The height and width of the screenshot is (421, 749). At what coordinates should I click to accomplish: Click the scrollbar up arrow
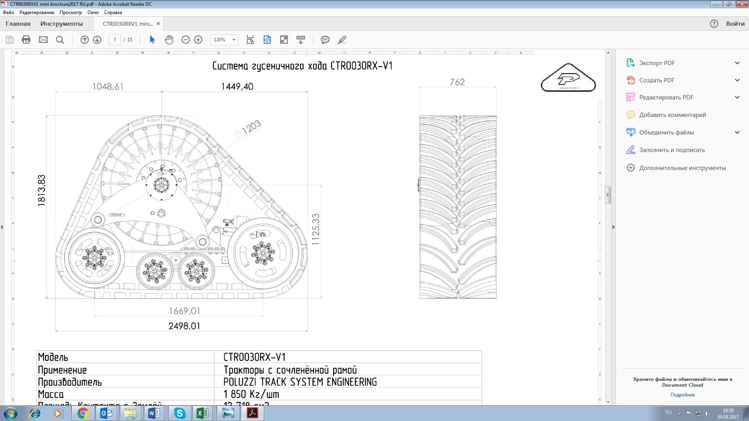(608, 52)
